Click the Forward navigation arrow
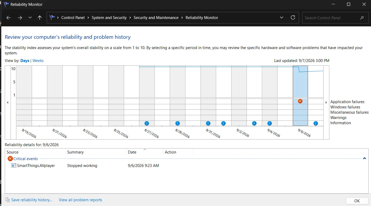 (20, 18)
